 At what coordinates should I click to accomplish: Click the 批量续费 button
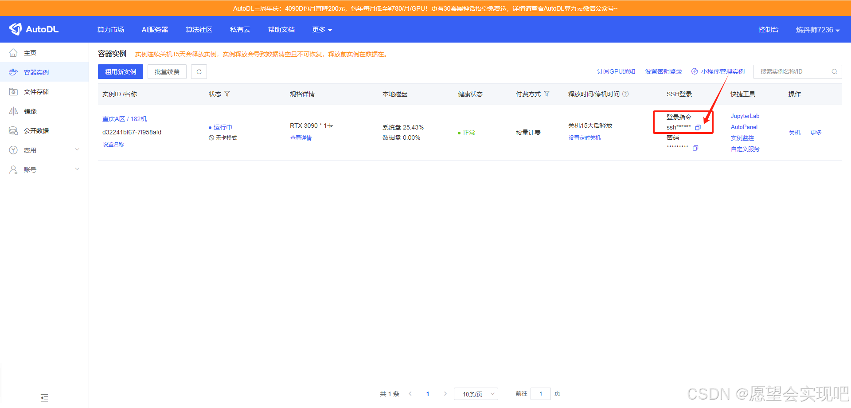point(167,72)
